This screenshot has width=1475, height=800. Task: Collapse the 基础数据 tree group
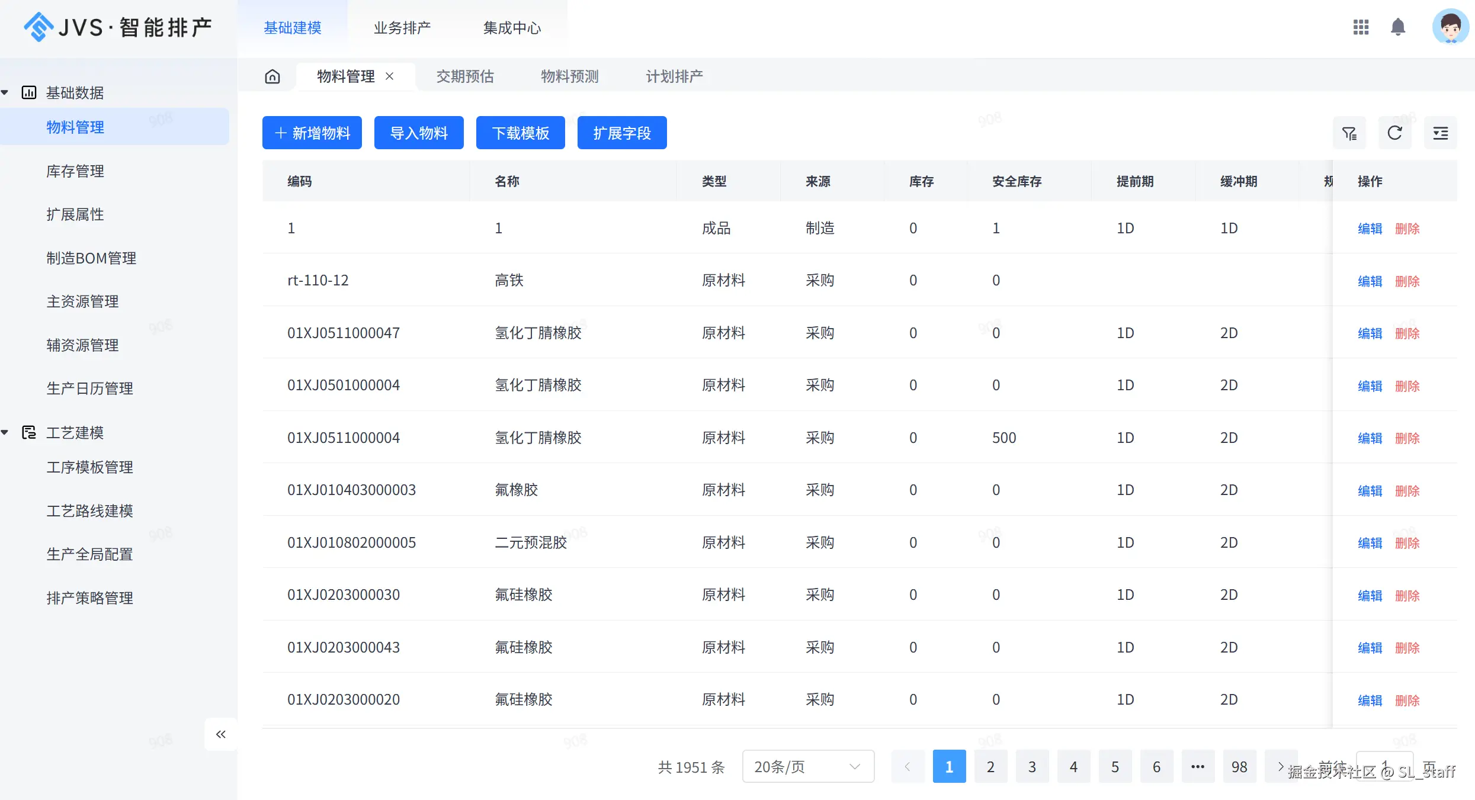click(x=5, y=92)
